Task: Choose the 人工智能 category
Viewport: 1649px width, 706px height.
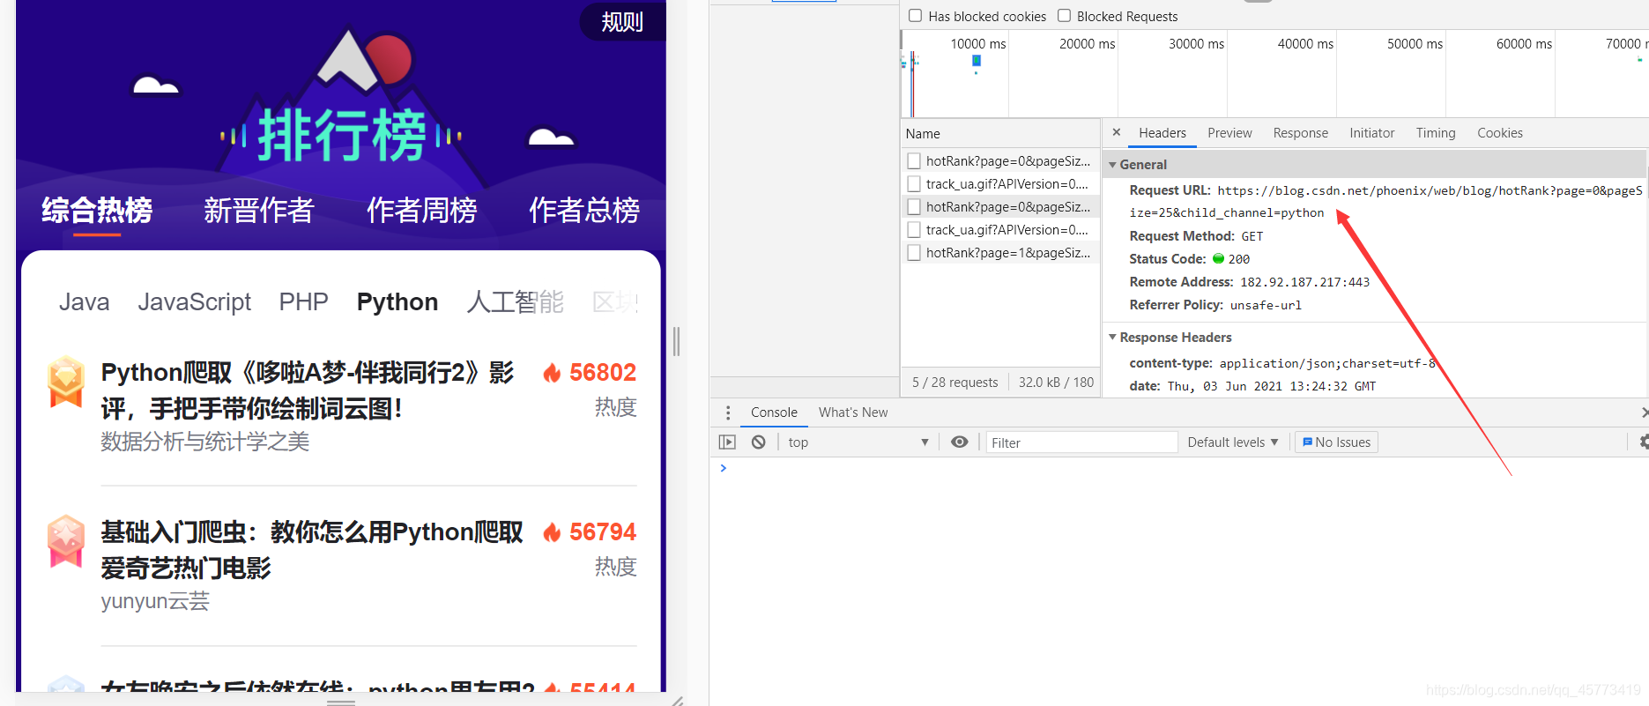Action: coord(516,302)
